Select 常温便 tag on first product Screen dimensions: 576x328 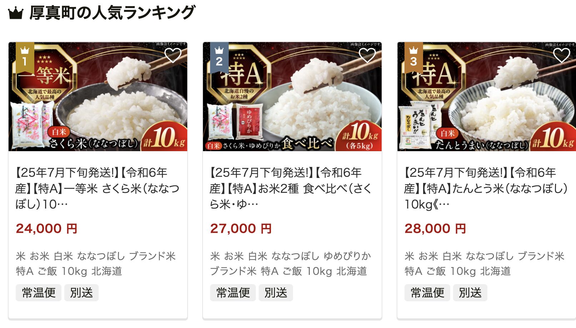tap(39, 293)
